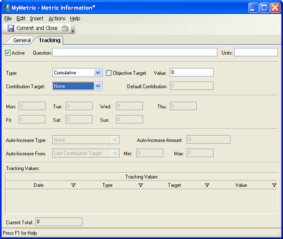Click the Question text field

135,52
